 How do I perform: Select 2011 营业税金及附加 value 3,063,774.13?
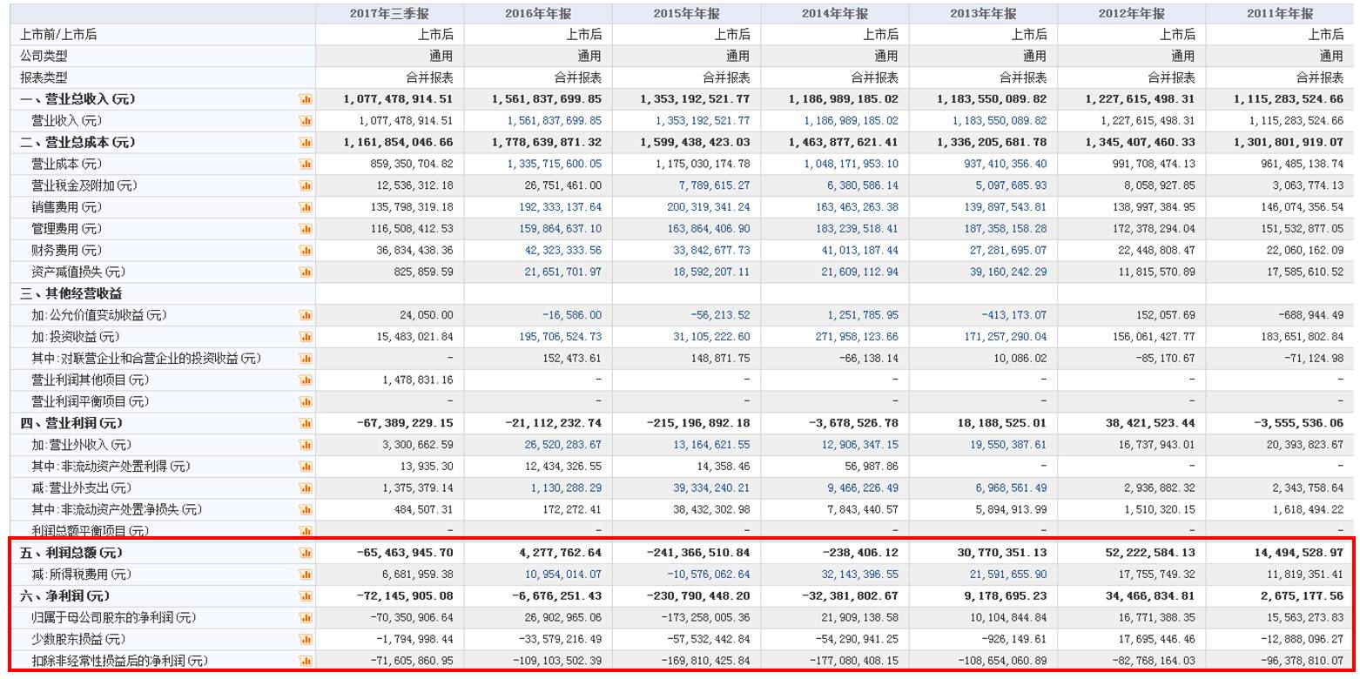[x=1308, y=185]
